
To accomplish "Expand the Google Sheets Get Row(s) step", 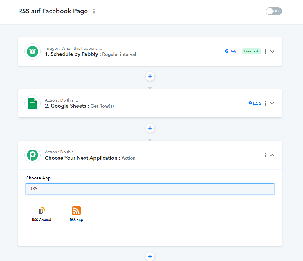I will (x=272, y=103).
